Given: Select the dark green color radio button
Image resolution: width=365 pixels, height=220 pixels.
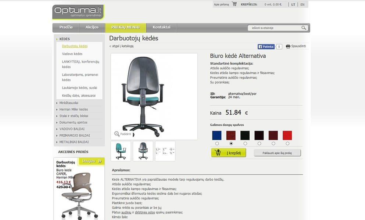Looking at the screenshot, I should click(x=245, y=144).
